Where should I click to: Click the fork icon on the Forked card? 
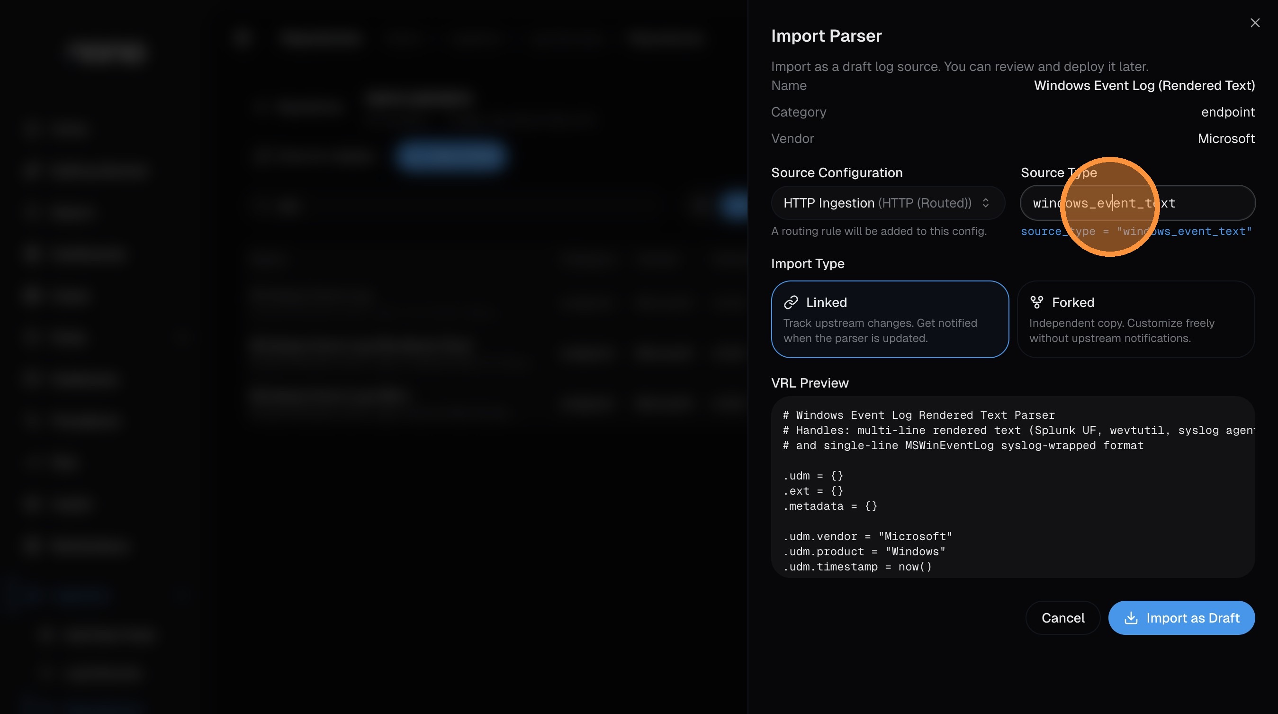[1037, 302]
